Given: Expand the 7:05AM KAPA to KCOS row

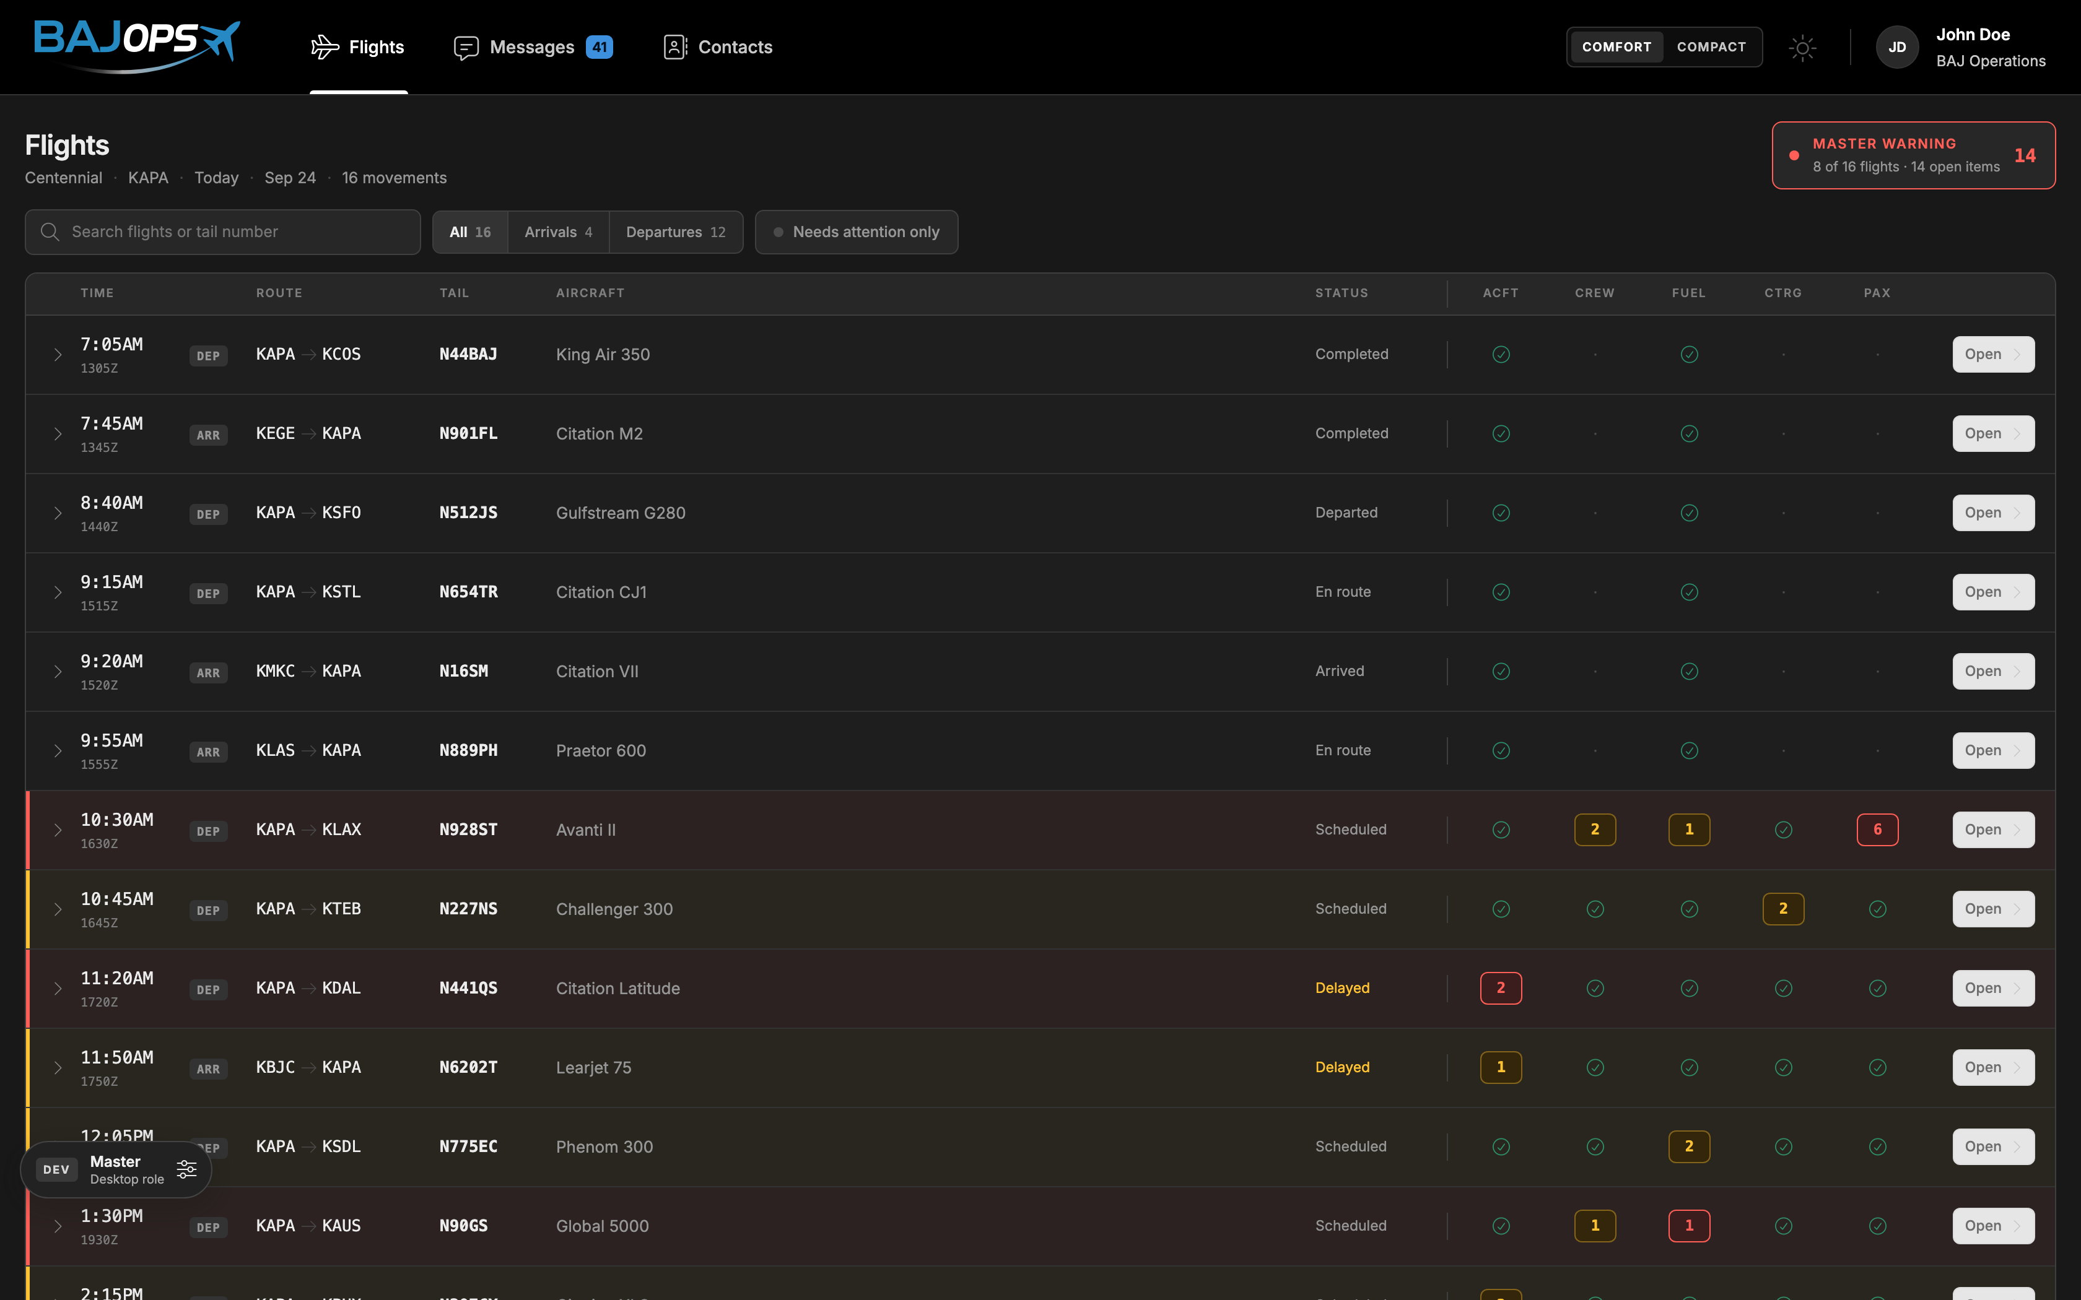Looking at the screenshot, I should tap(58, 354).
